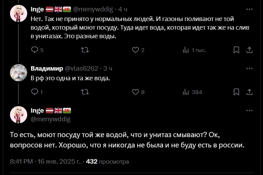Screen dimensions: 263x175
Task: Click Владимир's cat avatar
Action: point(19,73)
